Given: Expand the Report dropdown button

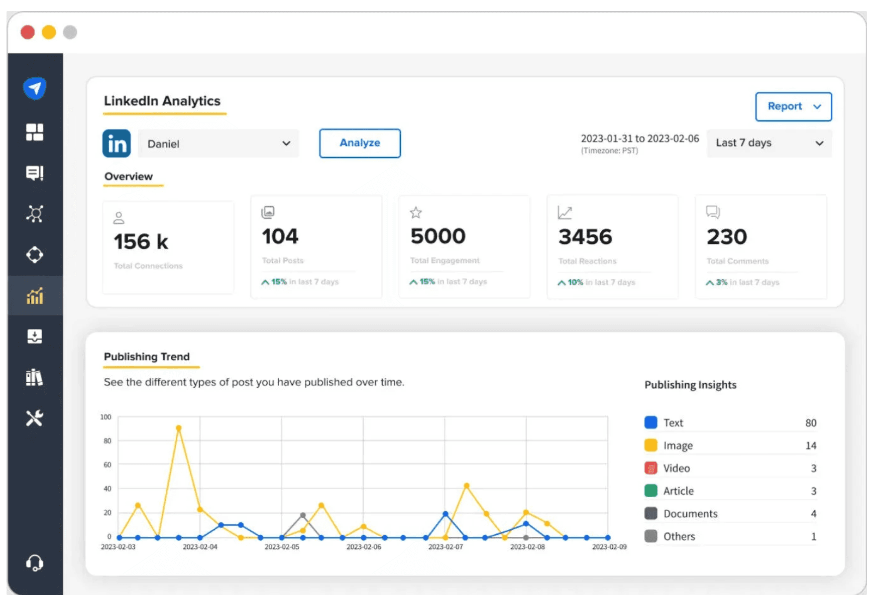Looking at the screenshot, I should click(x=793, y=106).
